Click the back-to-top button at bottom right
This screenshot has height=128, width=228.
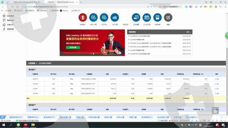pyautogui.click(x=215, y=110)
